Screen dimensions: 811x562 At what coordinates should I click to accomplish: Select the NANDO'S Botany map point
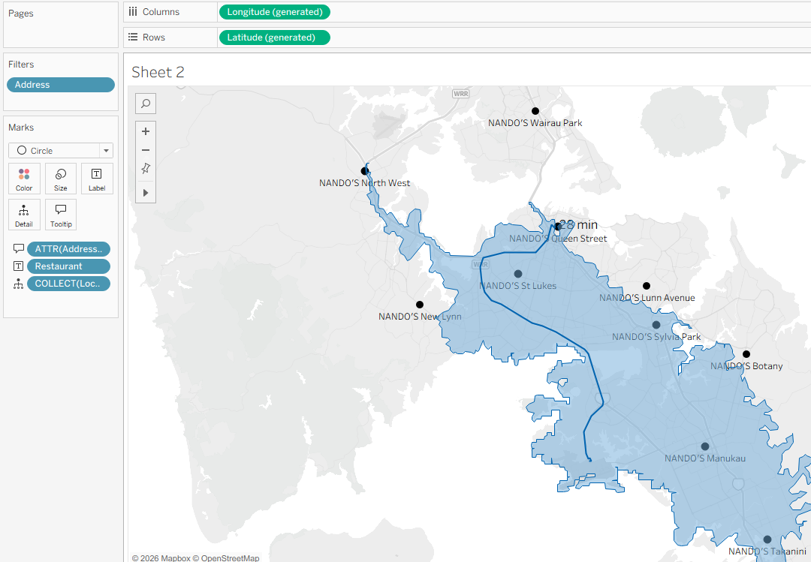click(746, 353)
